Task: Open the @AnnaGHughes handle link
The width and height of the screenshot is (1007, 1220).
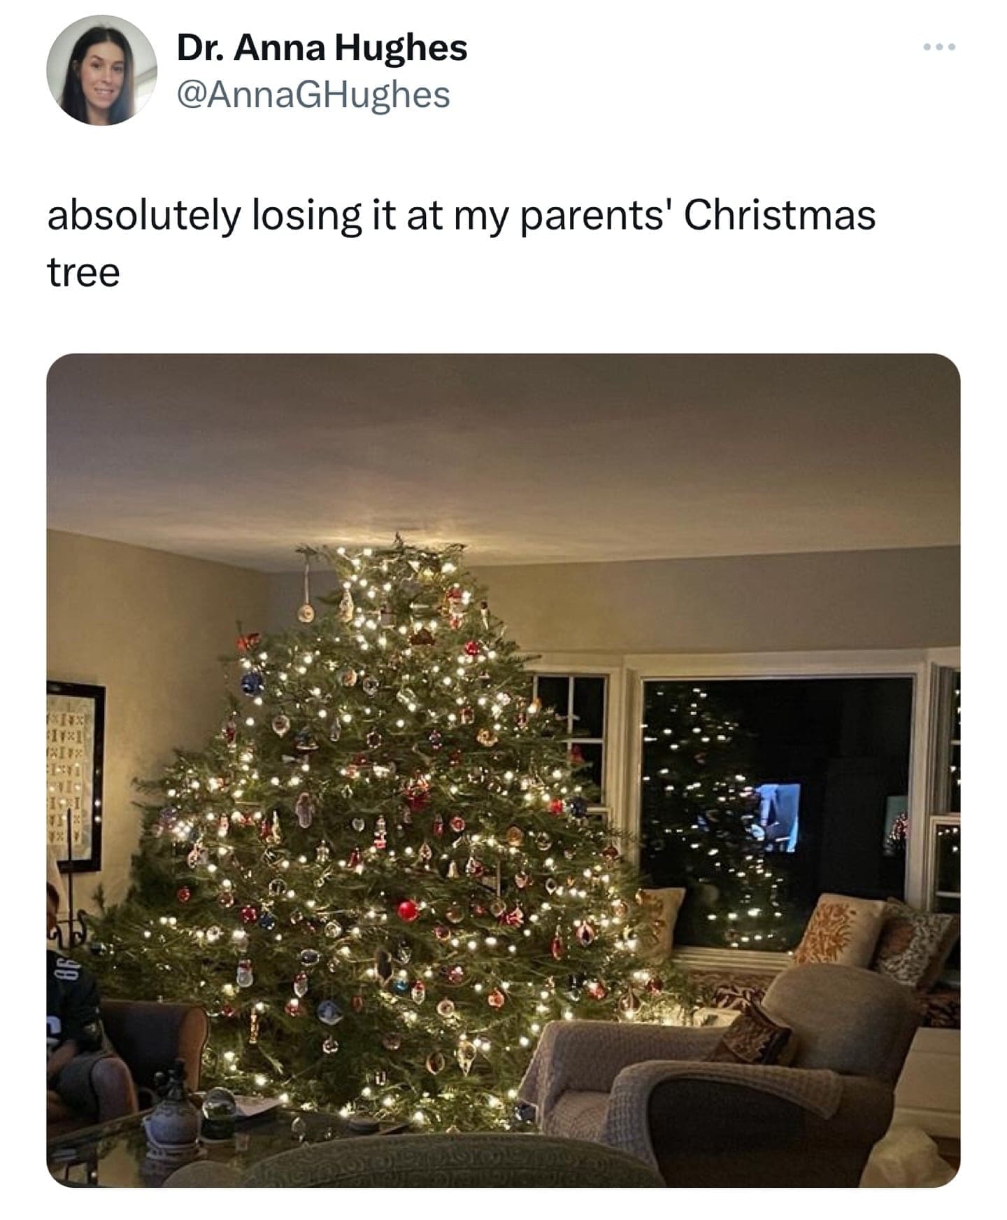Action: pos(314,94)
